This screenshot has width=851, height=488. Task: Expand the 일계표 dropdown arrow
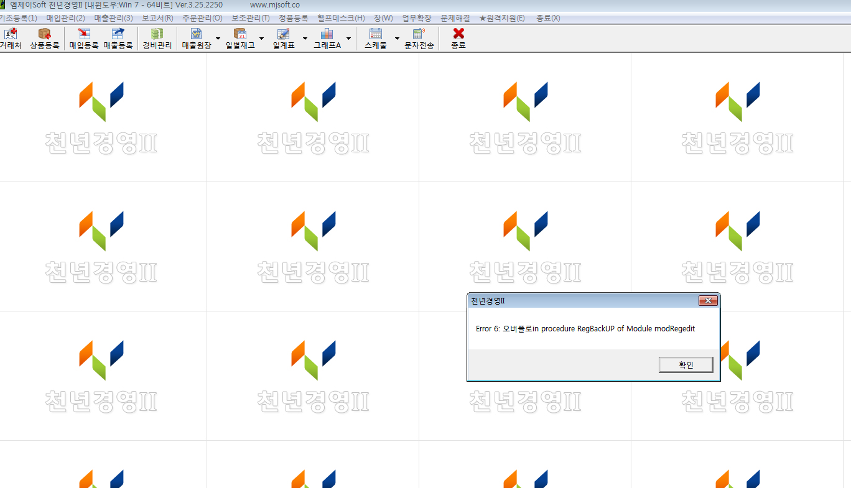point(305,39)
